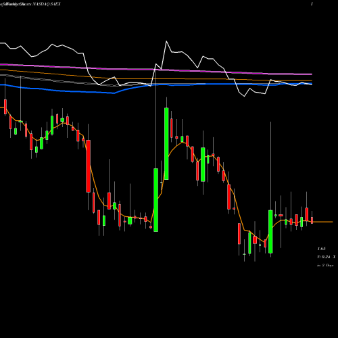Click the tallest green candlestick mid-chart

pyautogui.click(x=166, y=144)
